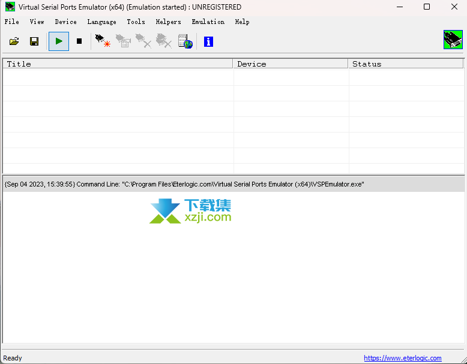Image resolution: width=467 pixels, height=364 pixels.
Task: Click the application icon in title bar
Action: click(x=10, y=7)
